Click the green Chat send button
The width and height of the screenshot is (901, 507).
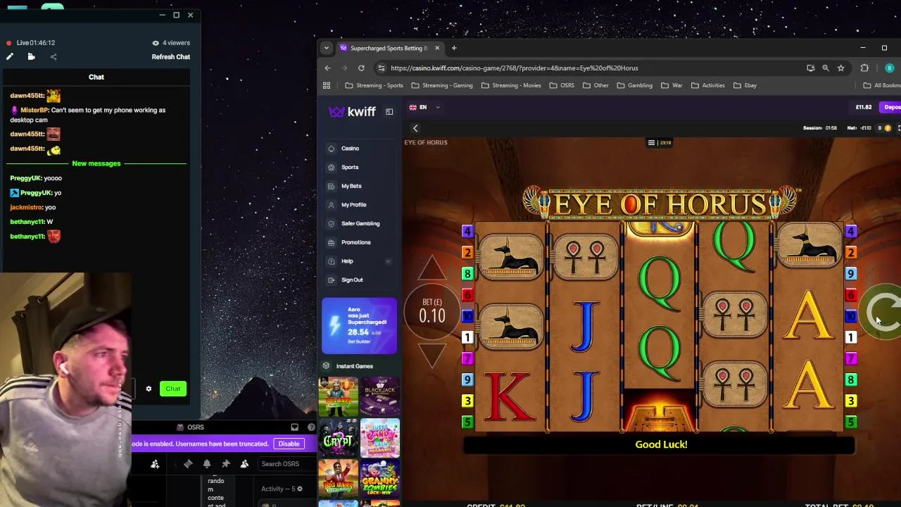click(172, 389)
